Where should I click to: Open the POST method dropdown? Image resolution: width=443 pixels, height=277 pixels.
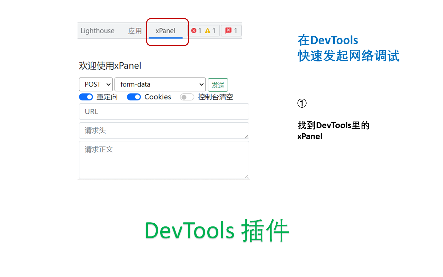[x=96, y=84]
